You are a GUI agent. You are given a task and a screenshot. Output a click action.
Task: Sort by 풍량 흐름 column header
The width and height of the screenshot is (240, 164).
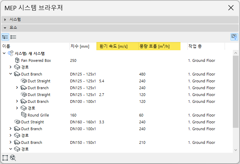pos(159,46)
